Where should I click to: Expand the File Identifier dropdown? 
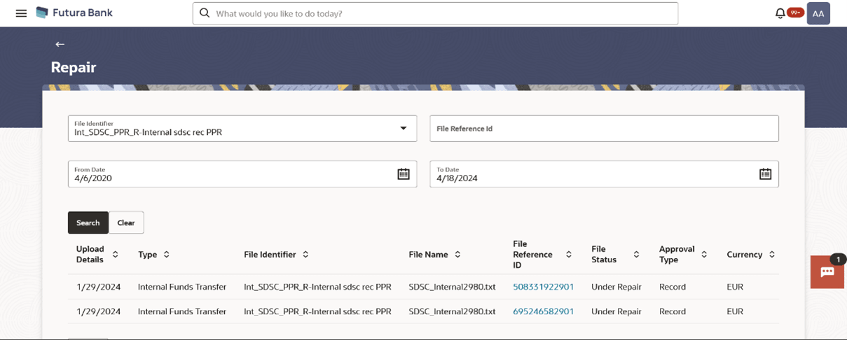coord(404,129)
